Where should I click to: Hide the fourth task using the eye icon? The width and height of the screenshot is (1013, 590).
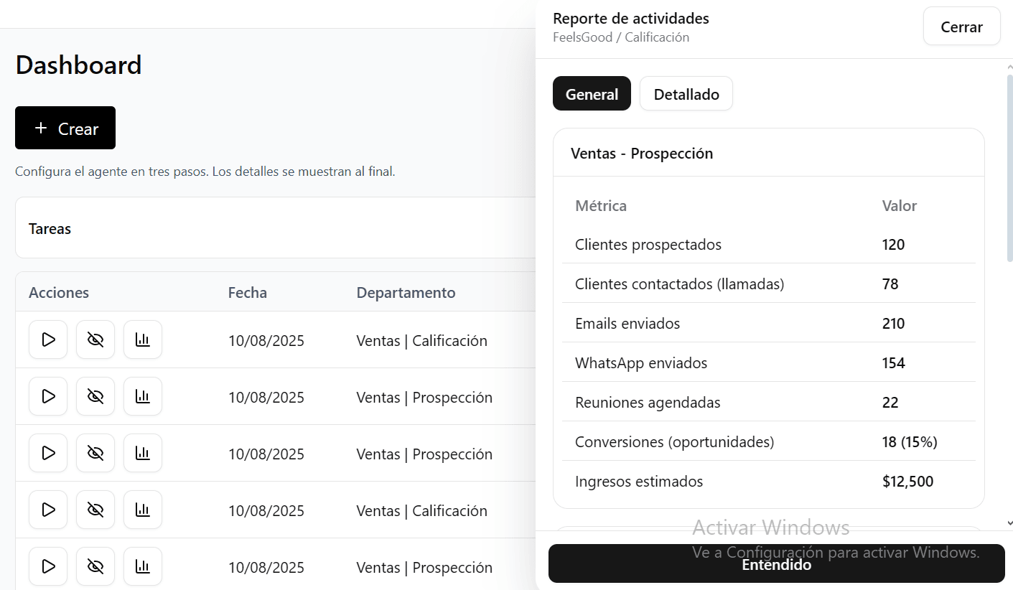click(x=95, y=510)
